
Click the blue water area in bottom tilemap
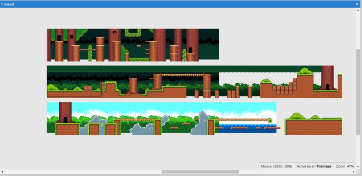248,128
